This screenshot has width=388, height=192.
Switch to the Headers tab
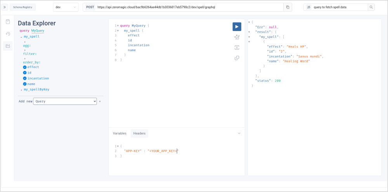pos(139,133)
